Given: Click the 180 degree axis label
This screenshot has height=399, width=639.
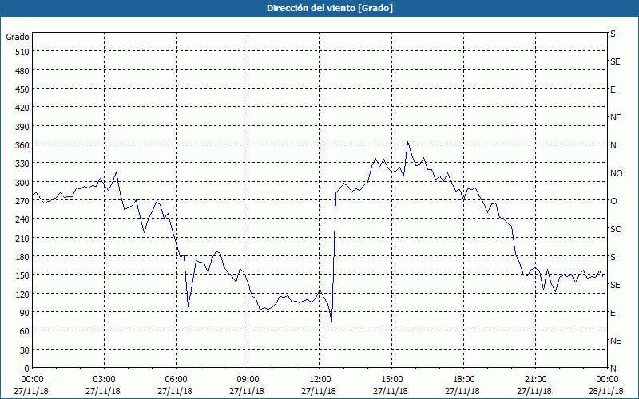Looking at the screenshot, I should [x=22, y=257].
